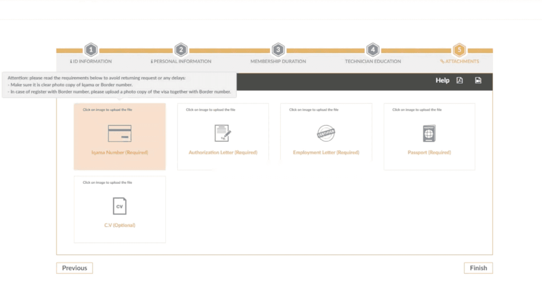Jump to the Technician Education step label
Image resolution: width=542 pixels, height=305 pixels.
373,61
